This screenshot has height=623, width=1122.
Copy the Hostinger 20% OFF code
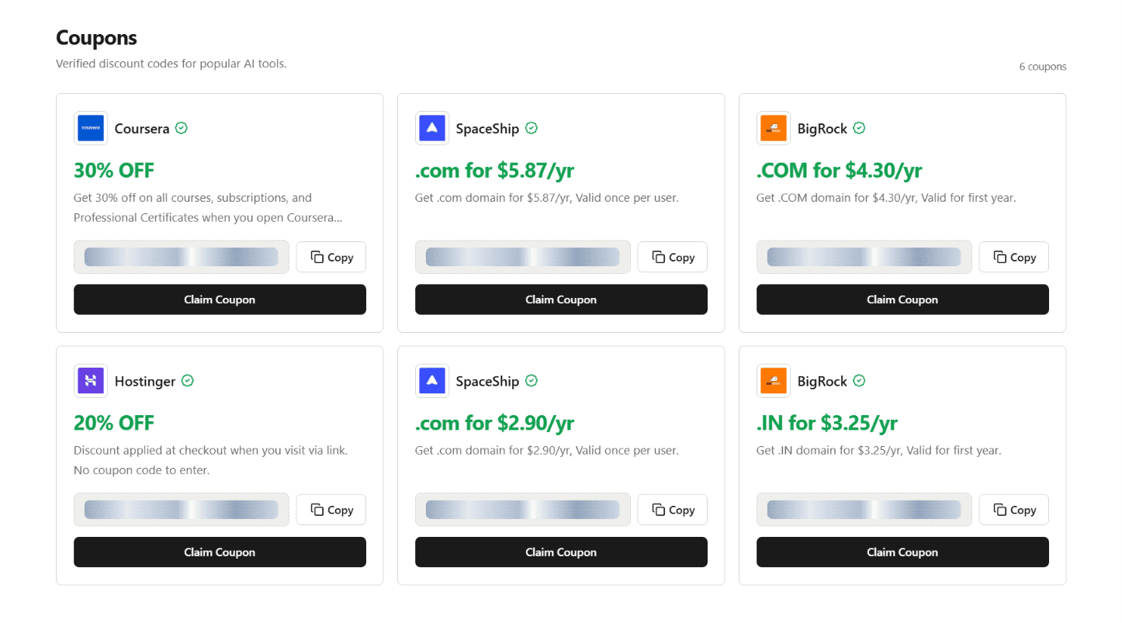(331, 510)
